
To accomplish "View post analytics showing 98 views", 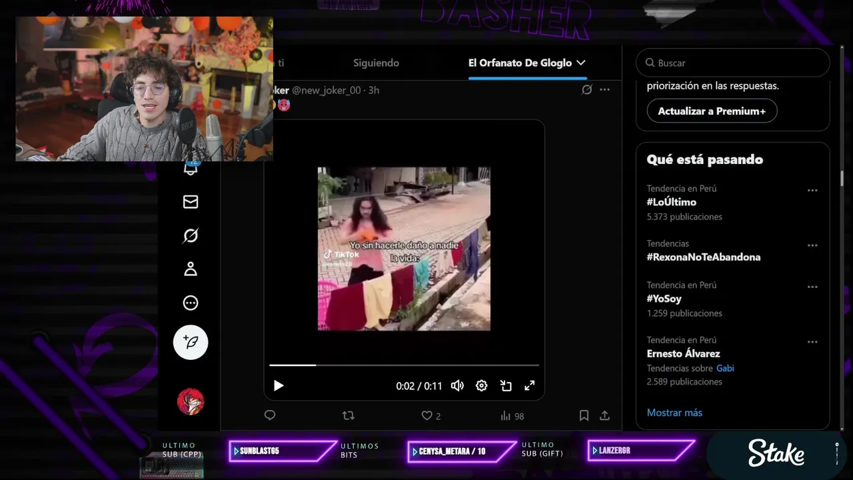I will pyautogui.click(x=512, y=416).
